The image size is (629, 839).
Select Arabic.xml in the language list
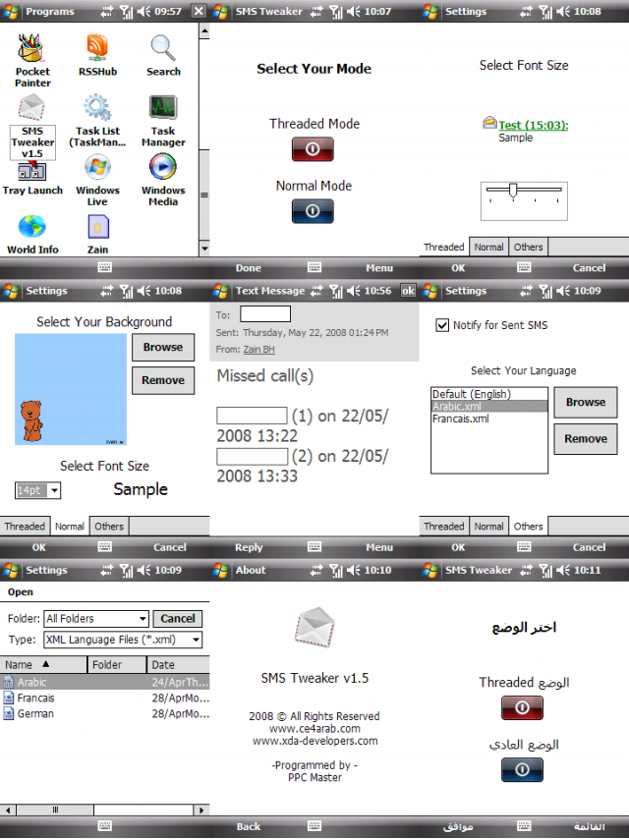coord(489,407)
